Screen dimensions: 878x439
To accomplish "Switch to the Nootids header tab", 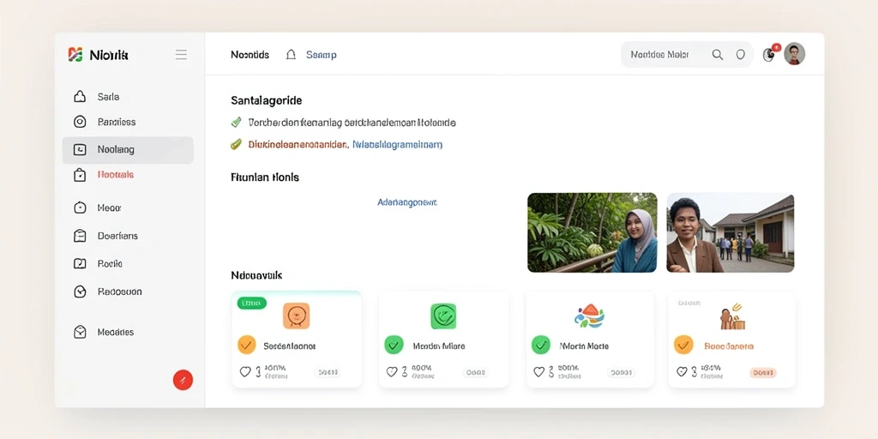I will [x=250, y=55].
